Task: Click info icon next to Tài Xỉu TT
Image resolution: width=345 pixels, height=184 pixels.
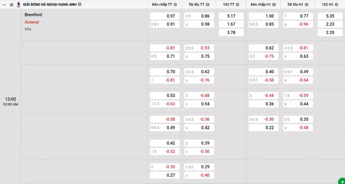Action: click(x=207, y=4)
